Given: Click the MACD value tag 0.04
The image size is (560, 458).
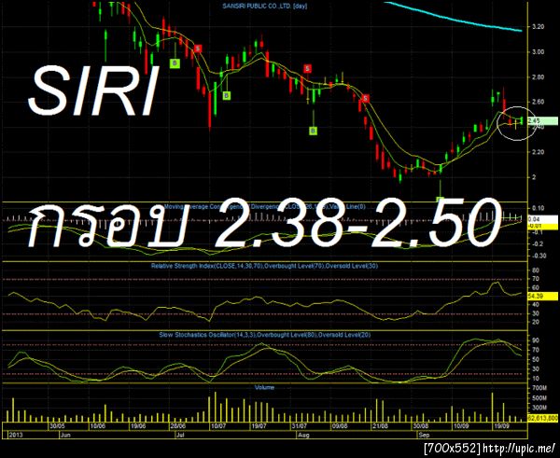Looking at the screenshot, I should [x=542, y=219].
